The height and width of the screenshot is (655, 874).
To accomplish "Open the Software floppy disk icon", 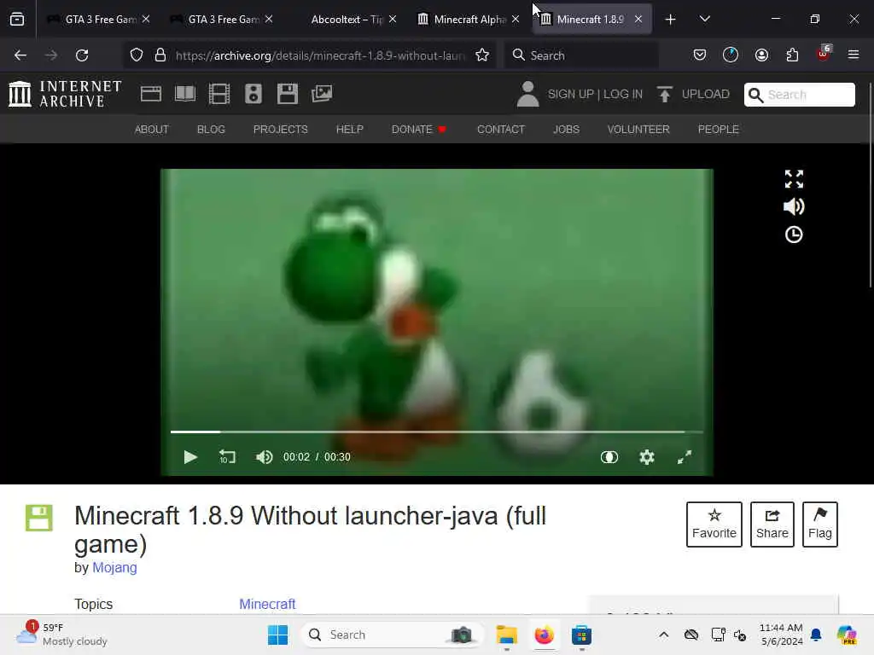I will click(x=287, y=94).
